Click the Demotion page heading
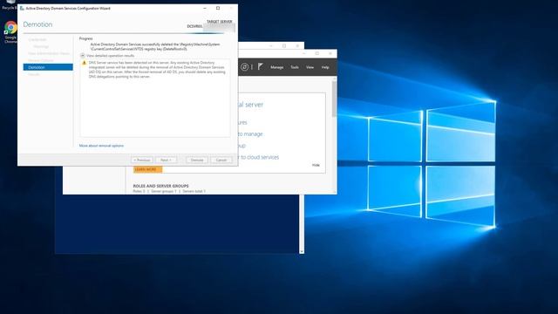 pyautogui.click(x=37, y=24)
